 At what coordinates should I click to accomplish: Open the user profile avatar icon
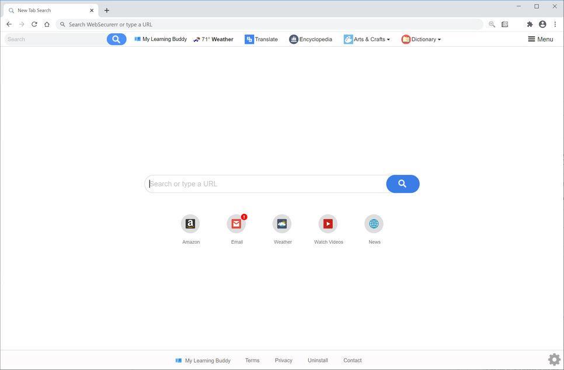[542, 24]
